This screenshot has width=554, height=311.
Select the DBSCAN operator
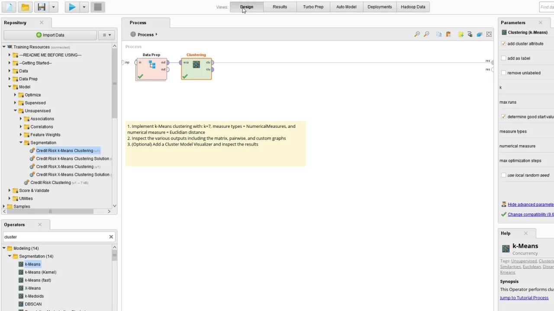point(33,304)
